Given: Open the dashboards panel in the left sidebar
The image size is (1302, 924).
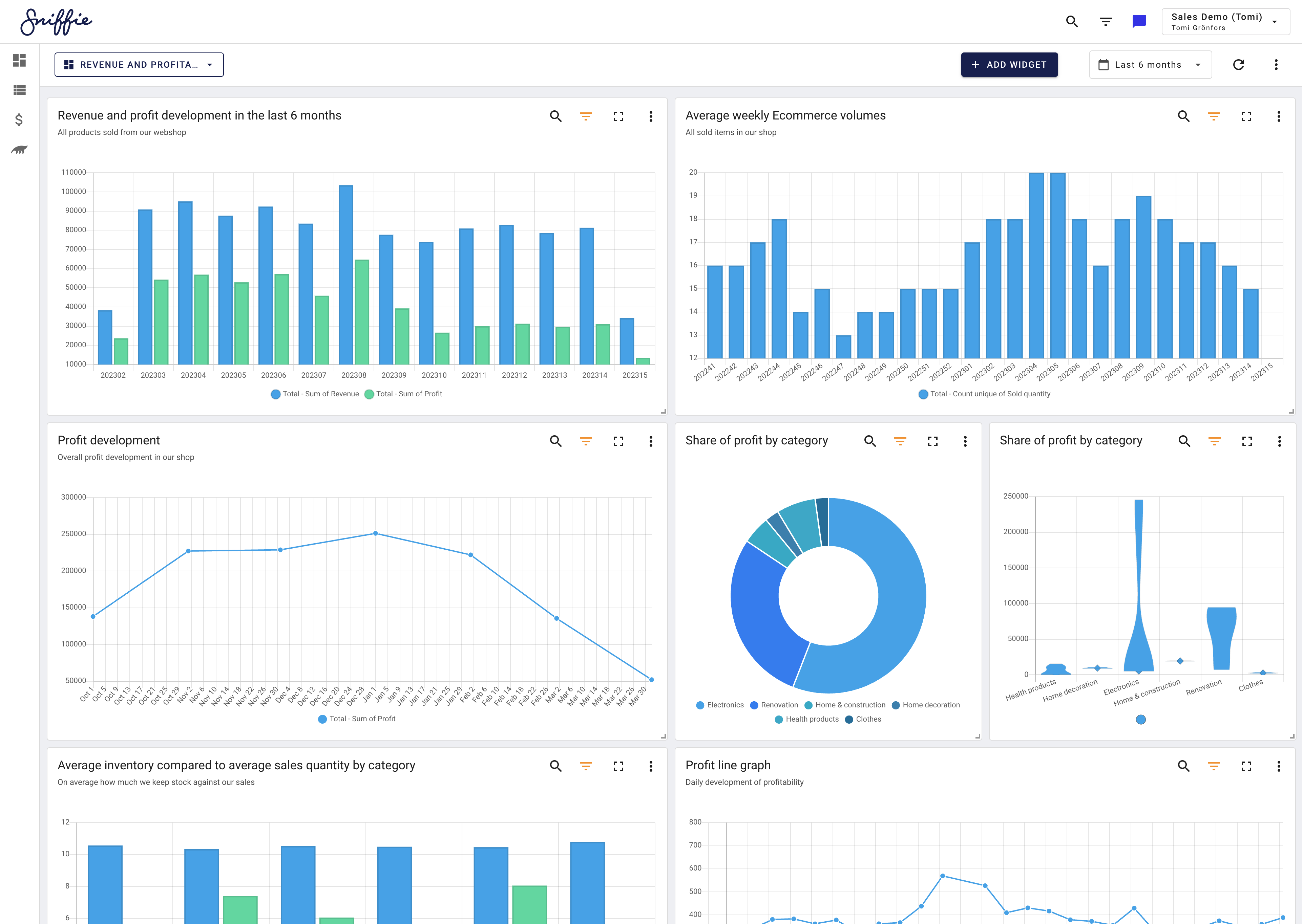Looking at the screenshot, I should (19, 60).
